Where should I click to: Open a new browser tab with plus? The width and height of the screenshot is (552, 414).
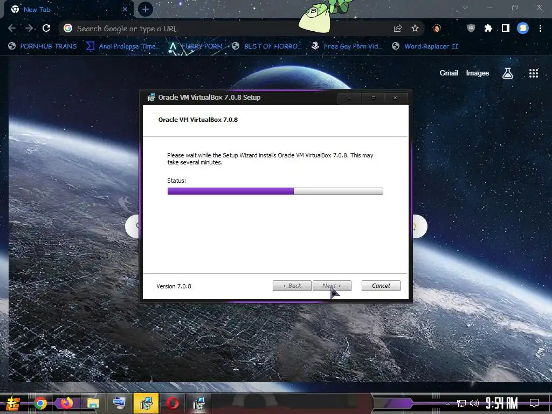(146, 10)
